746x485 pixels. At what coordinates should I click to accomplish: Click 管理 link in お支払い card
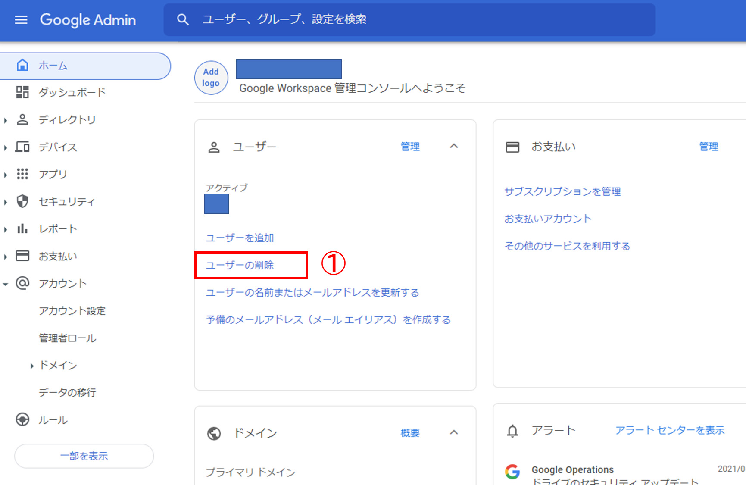click(x=709, y=147)
